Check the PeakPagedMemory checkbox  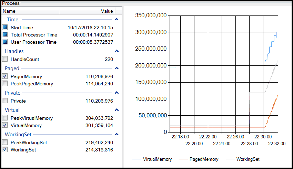pyautogui.click(x=5, y=84)
